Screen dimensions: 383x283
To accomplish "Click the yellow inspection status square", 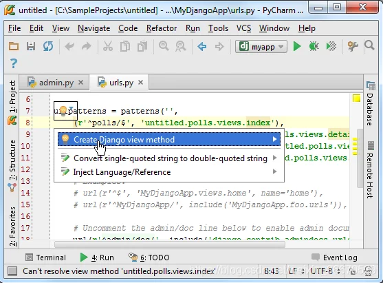I will tap(356, 98).
